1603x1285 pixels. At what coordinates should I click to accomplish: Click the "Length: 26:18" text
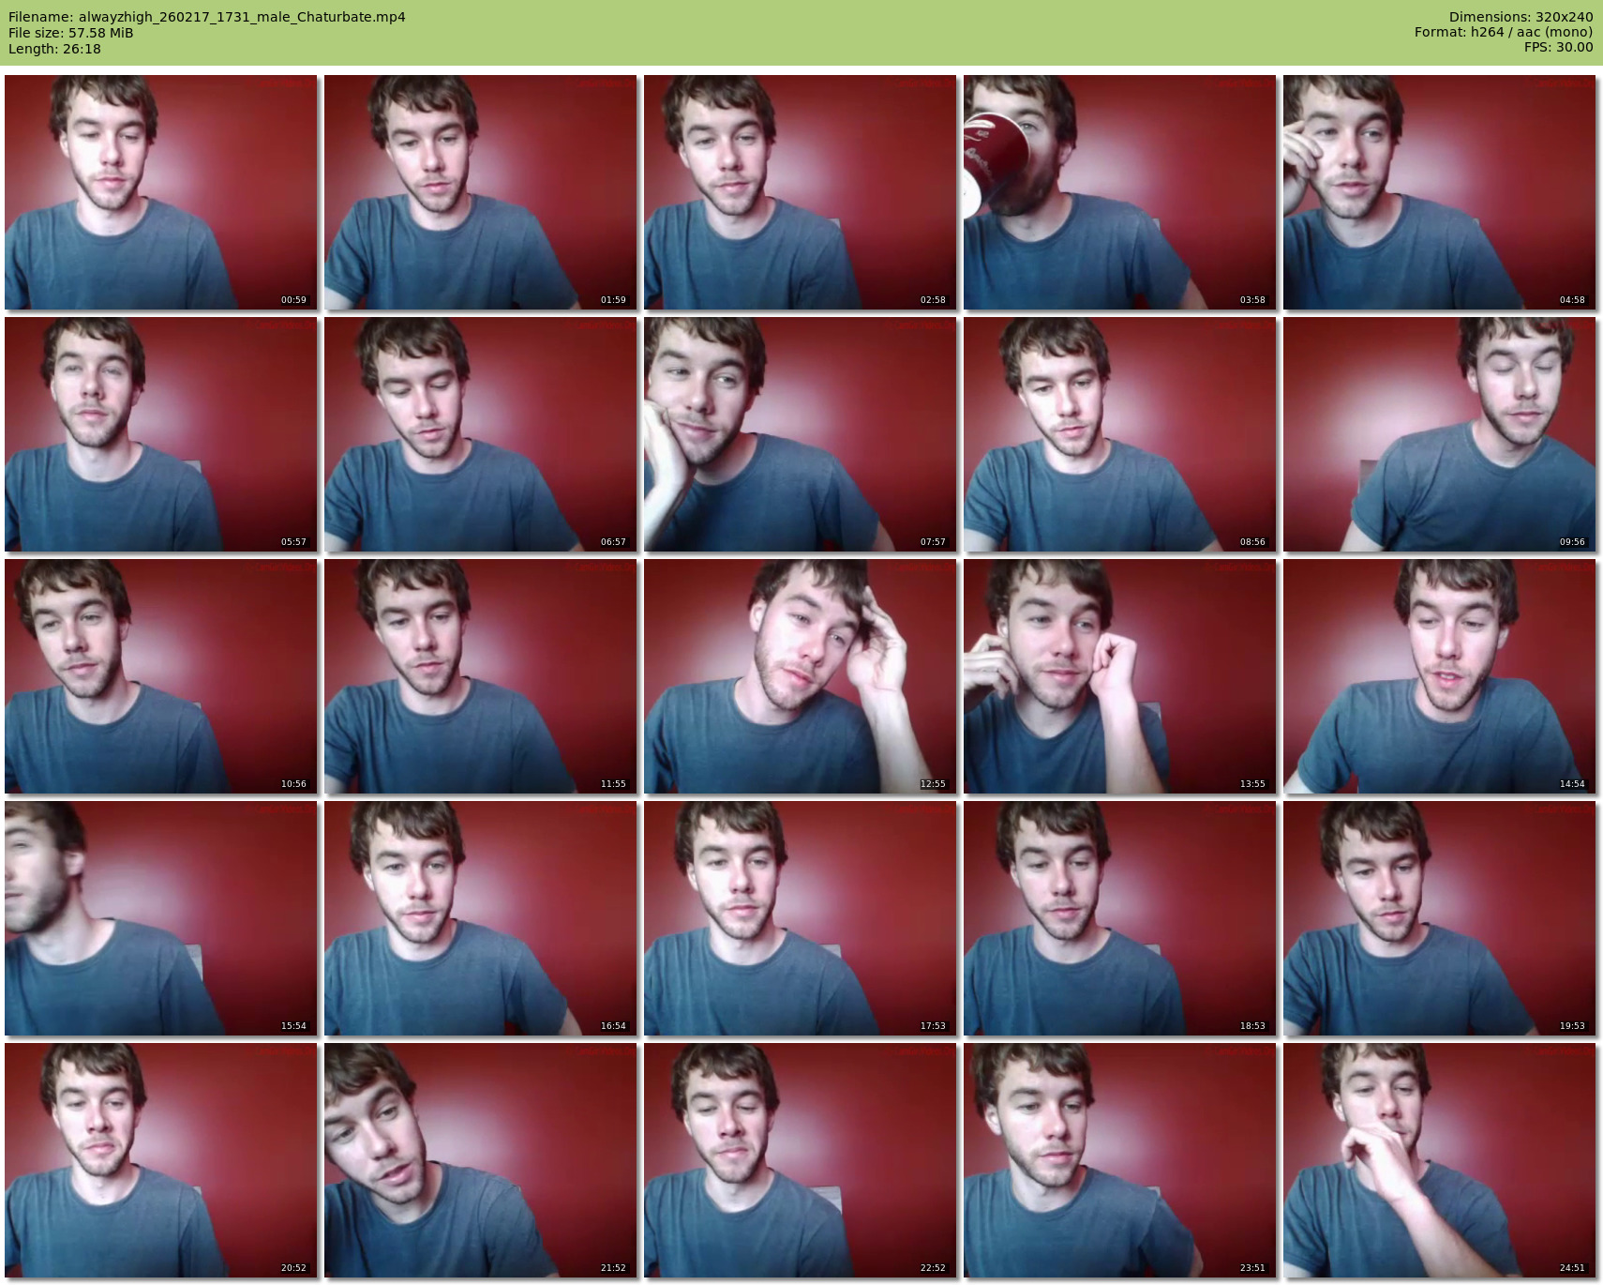pyautogui.click(x=54, y=49)
